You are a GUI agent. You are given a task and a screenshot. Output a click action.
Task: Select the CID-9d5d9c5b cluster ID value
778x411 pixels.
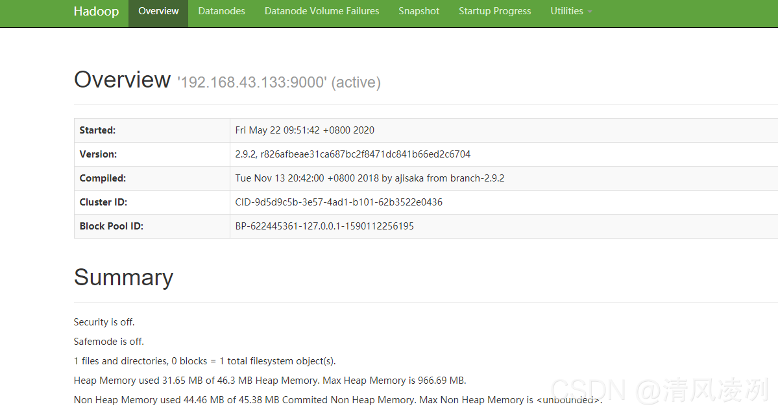339,202
